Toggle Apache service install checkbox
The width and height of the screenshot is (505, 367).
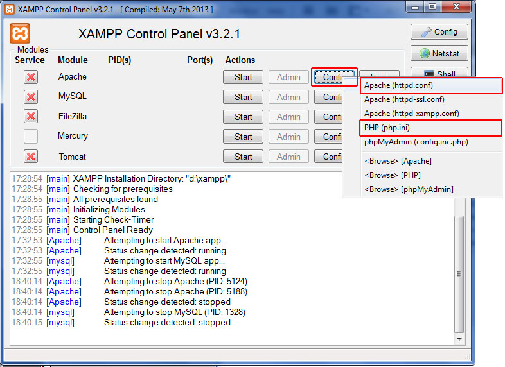(x=31, y=77)
